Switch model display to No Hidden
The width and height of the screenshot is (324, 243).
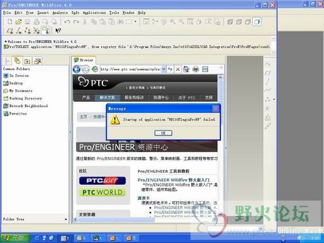[247, 22]
